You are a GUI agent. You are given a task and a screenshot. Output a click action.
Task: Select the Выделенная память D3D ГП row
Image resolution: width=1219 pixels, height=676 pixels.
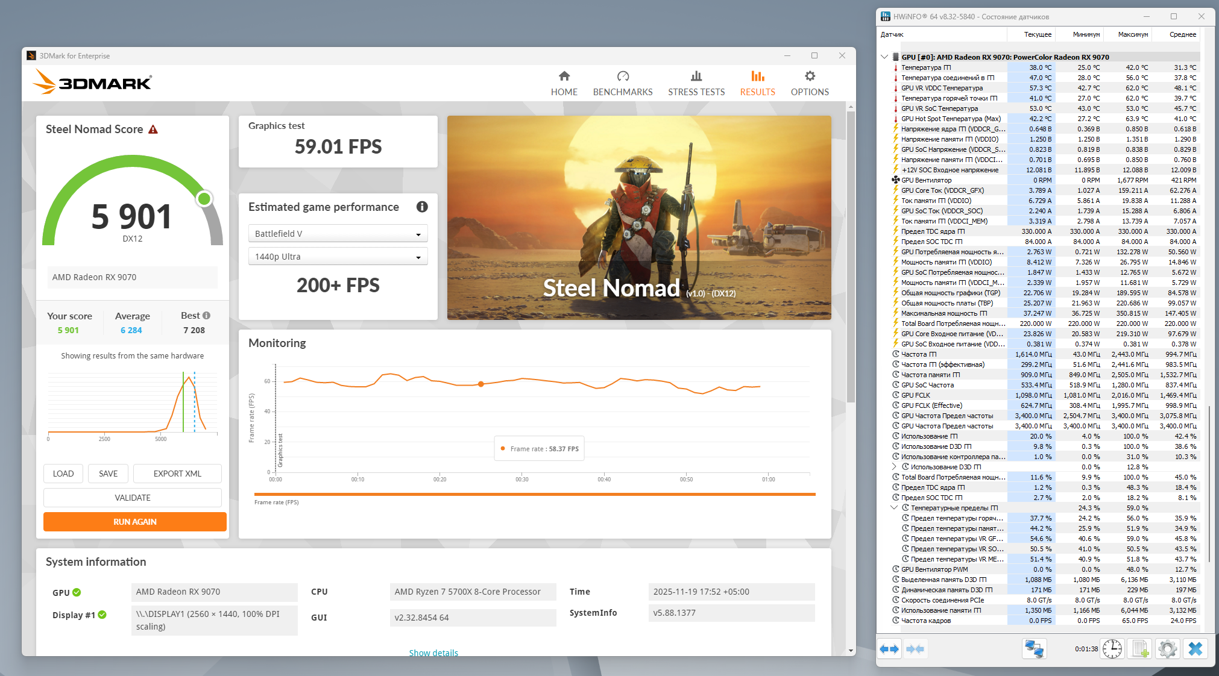tap(1046, 580)
